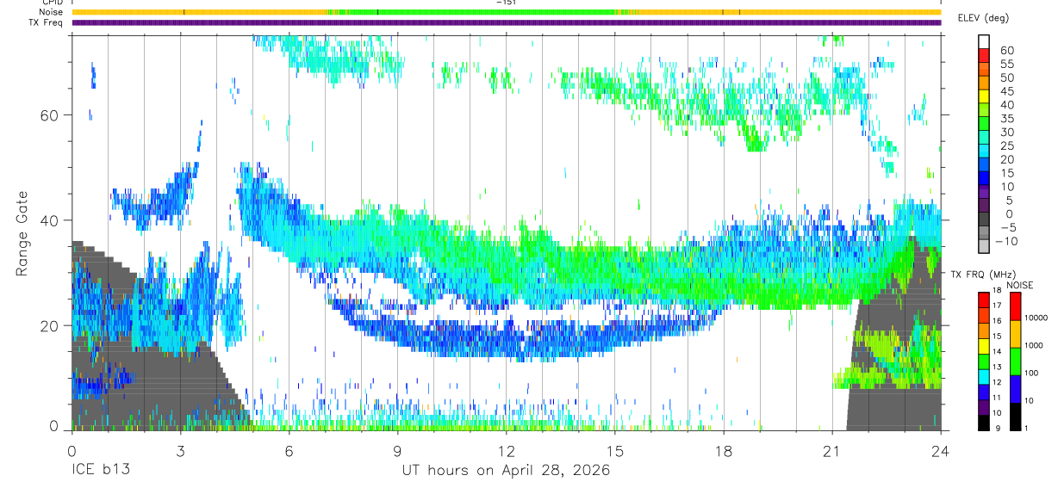Click the '30' label on ELEV scale
1058x488 pixels.
pos(1006,132)
